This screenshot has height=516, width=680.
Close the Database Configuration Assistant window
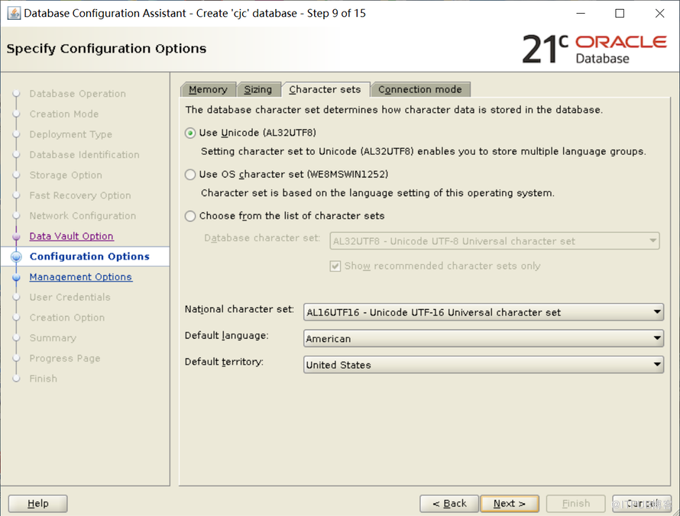click(659, 14)
